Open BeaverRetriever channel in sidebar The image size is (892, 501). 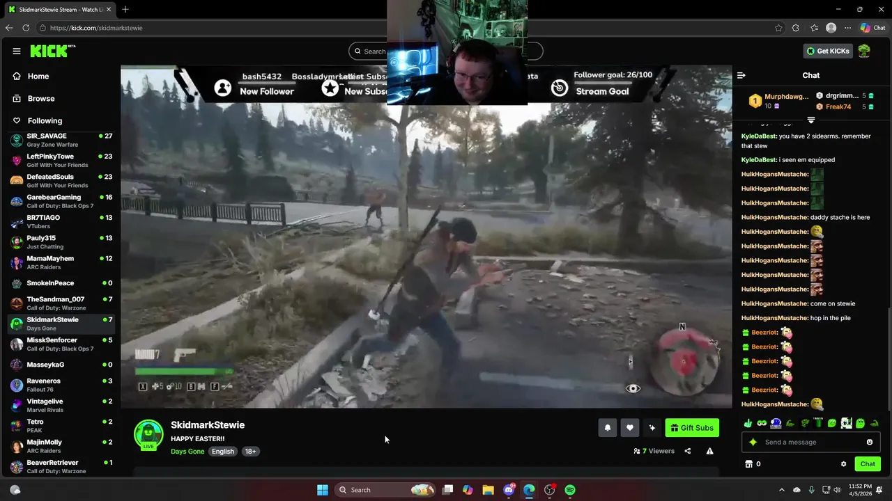[61, 466]
